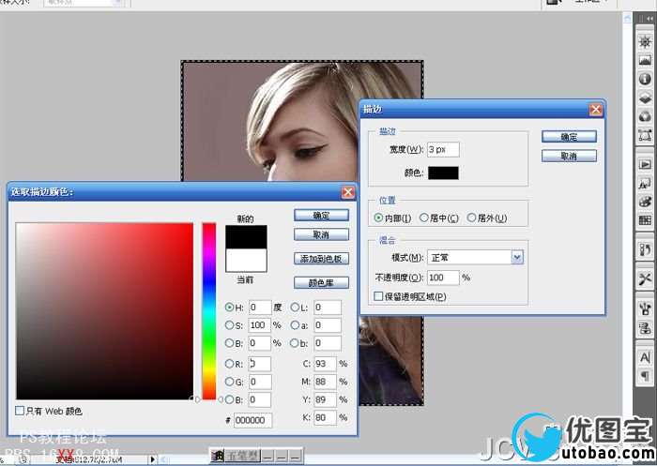Click the 五笔型 input method button
The width and height of the screenshot is (657, 466).
coord(242,456)
